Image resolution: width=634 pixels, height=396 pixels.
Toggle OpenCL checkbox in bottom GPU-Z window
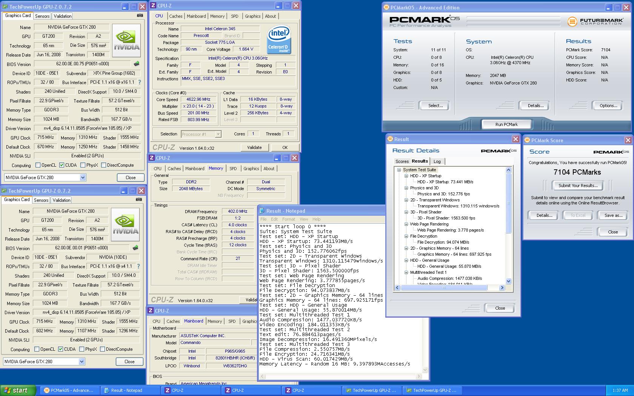point(37,349)
